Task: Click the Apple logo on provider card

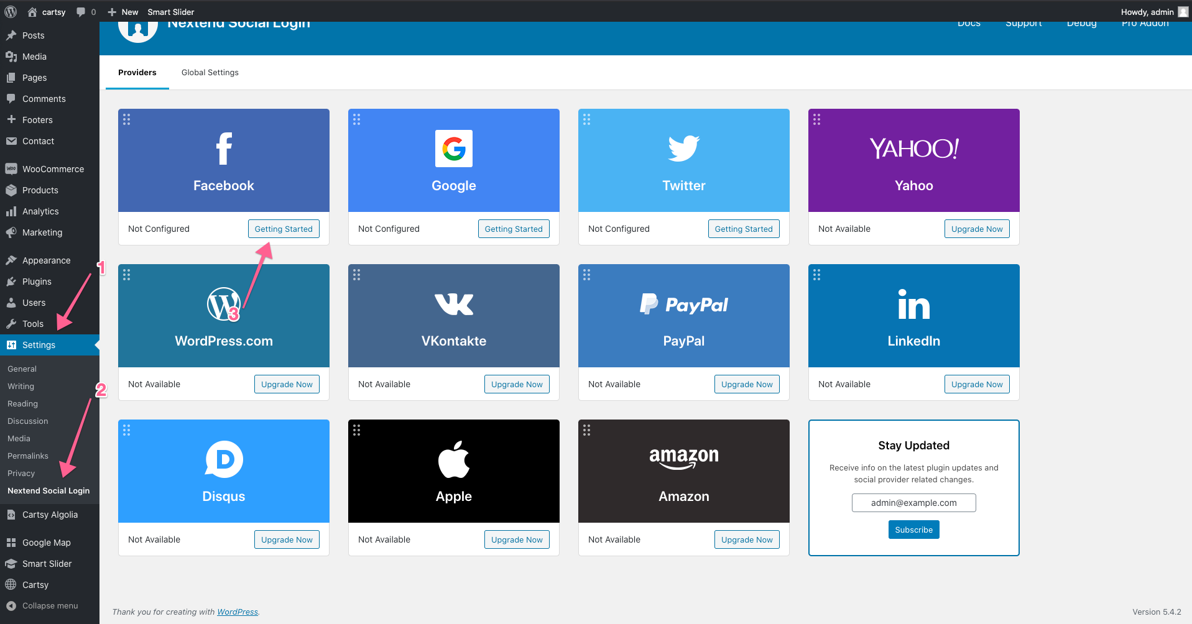Action: [454, 459]
